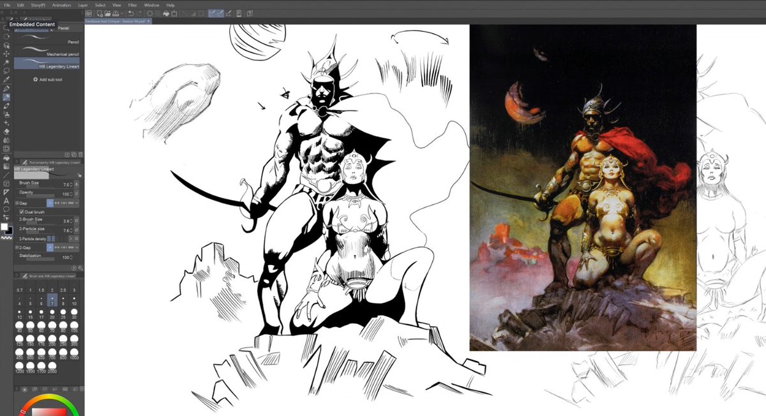Select the Eraser tool
The width and height of the screenshot is (766, 416).
(x=6, y=131)
